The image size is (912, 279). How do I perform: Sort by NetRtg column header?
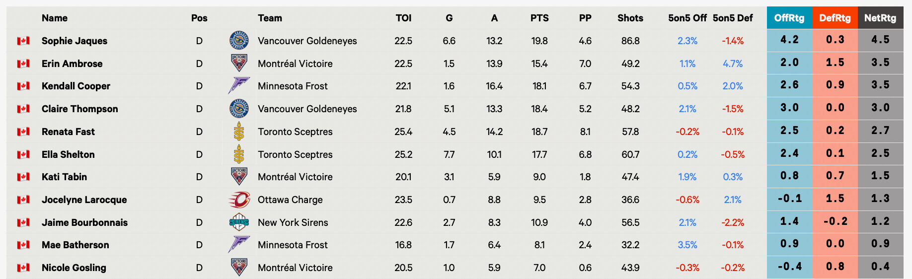click(880, 18)
